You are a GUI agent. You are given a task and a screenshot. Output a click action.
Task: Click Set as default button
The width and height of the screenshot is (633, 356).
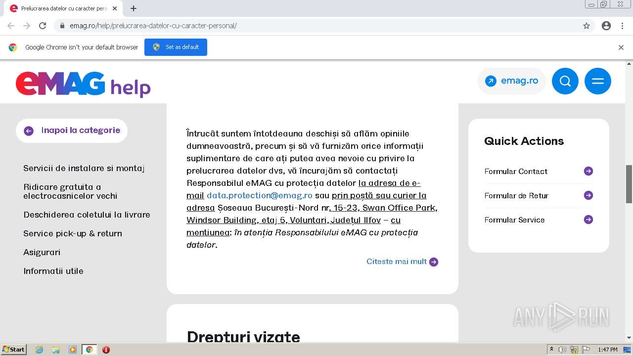(x=176, y=47)
